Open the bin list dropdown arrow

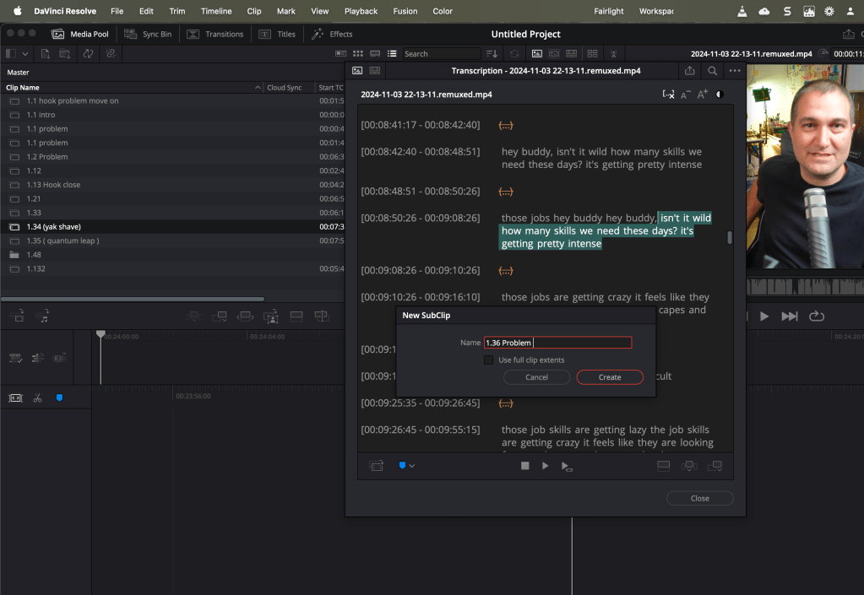24,54
